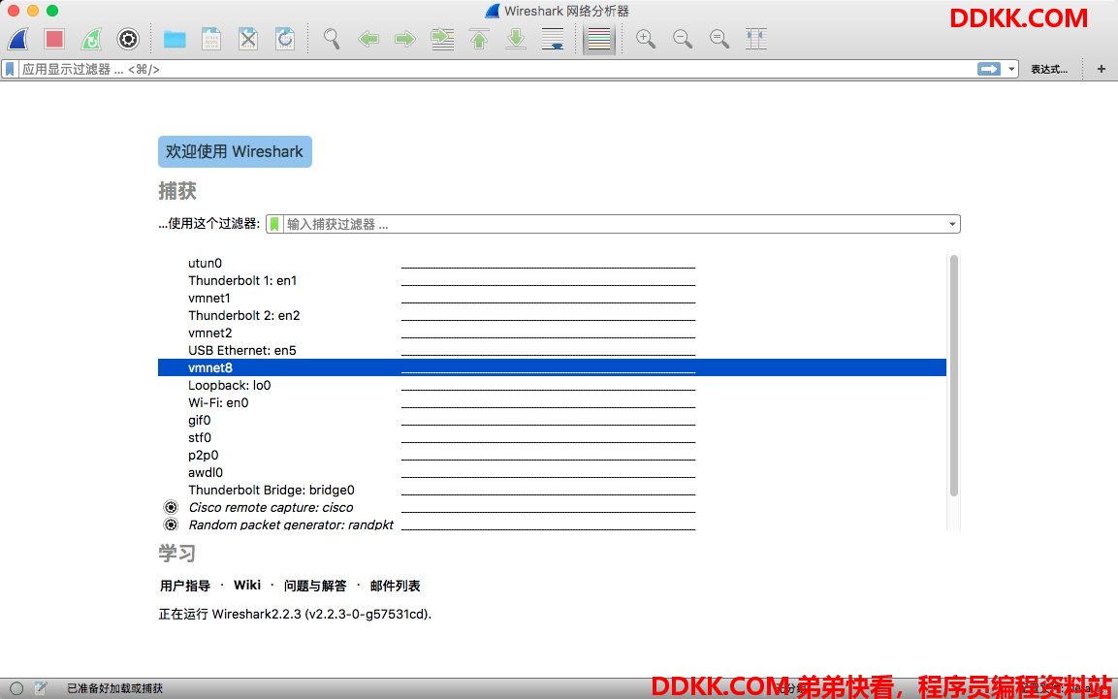Screen dimensions: 1118x699
Task: Go forward to the next packet
Action: click(x=405, y=39)
